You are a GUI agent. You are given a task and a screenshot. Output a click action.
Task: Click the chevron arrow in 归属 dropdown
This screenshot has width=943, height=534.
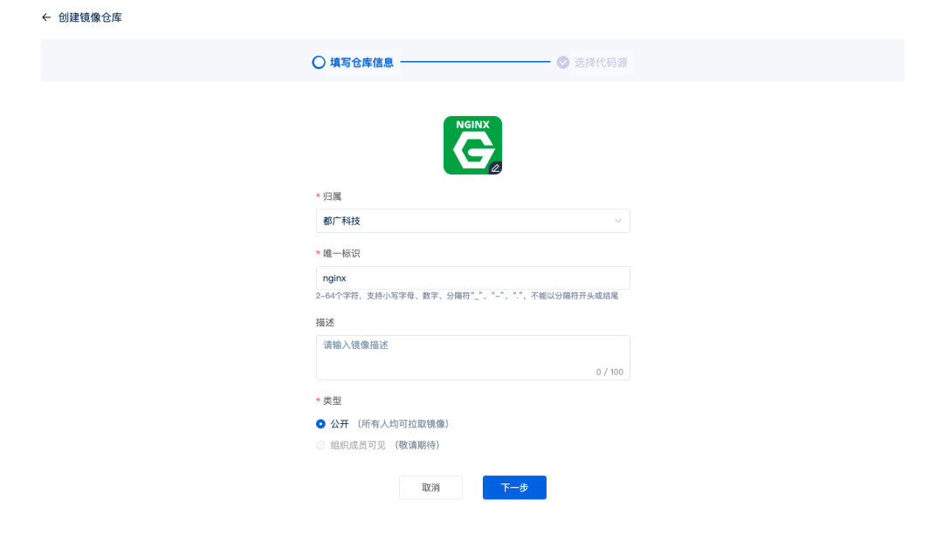click(617, 221)
